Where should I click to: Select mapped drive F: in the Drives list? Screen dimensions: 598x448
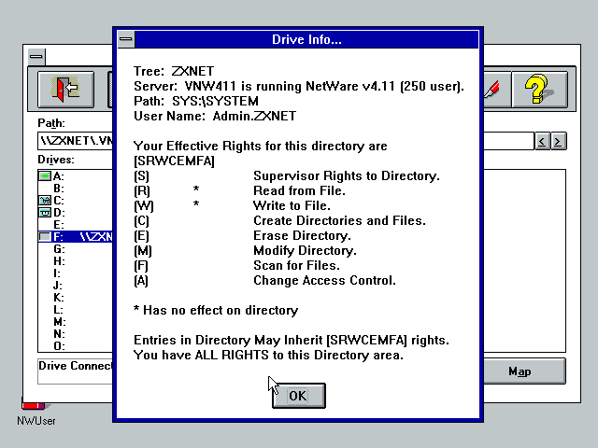coord(75,237)
